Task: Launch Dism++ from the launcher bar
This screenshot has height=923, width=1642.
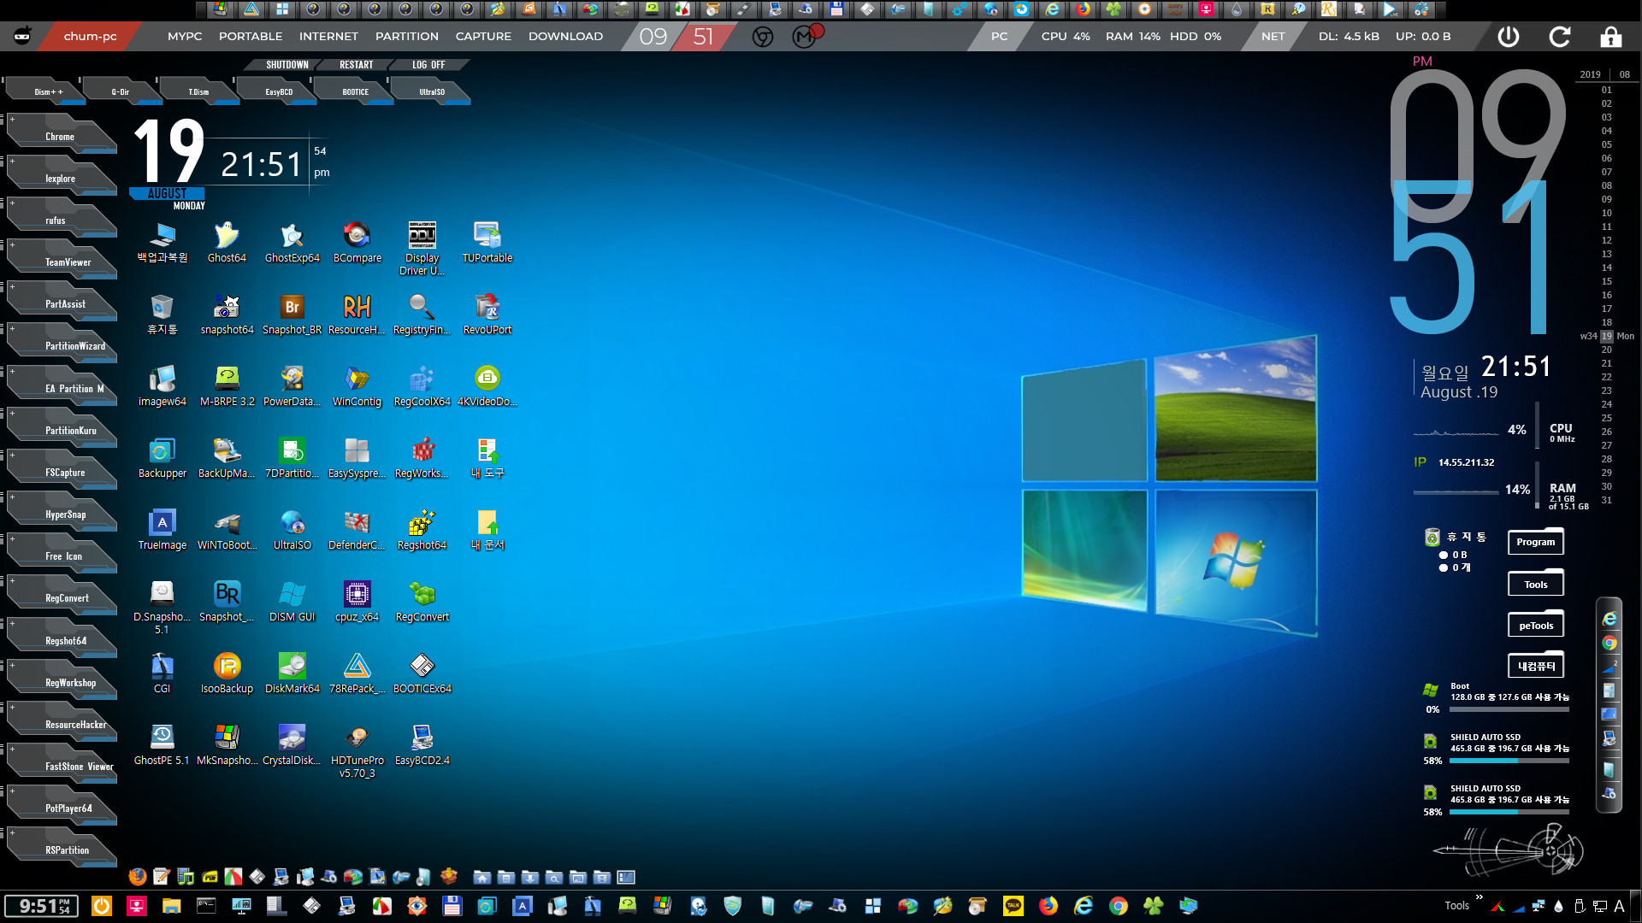Action: 49,91
